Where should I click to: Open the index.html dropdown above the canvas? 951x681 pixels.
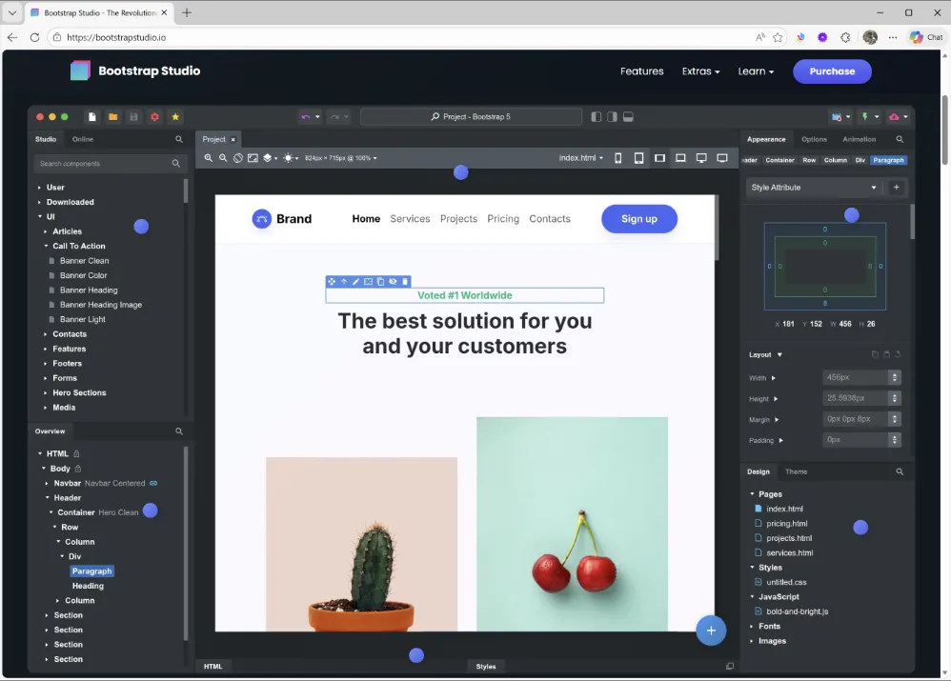tap(582, 157)
